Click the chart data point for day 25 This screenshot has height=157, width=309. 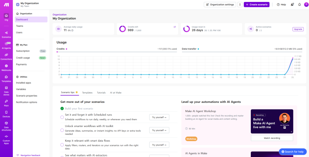tap(293, 58)
